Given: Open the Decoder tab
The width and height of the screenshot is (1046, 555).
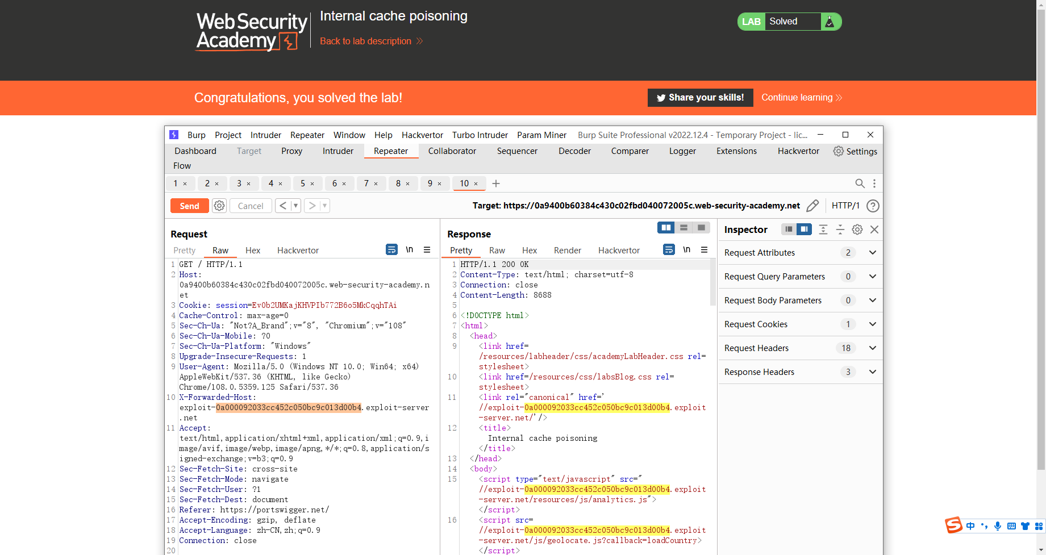Looking at the screenshot, I should click(x=574, y=151).
